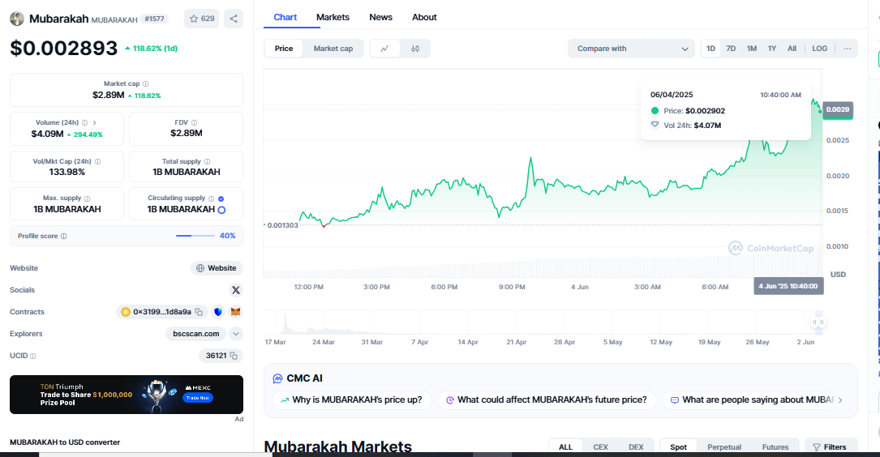
Task: Click the shield wallet icon
Action: (x=218, y=312)
